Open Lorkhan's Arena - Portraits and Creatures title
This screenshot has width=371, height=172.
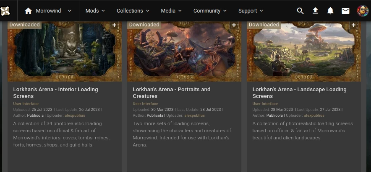tap(172, 93)
